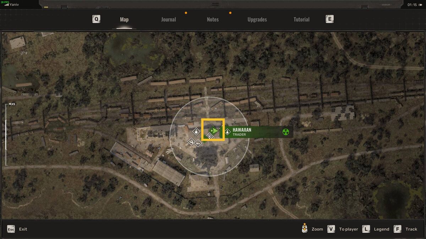Click the mouse scroll Zoom icon

pyautogui.click(x=304, y=229)
